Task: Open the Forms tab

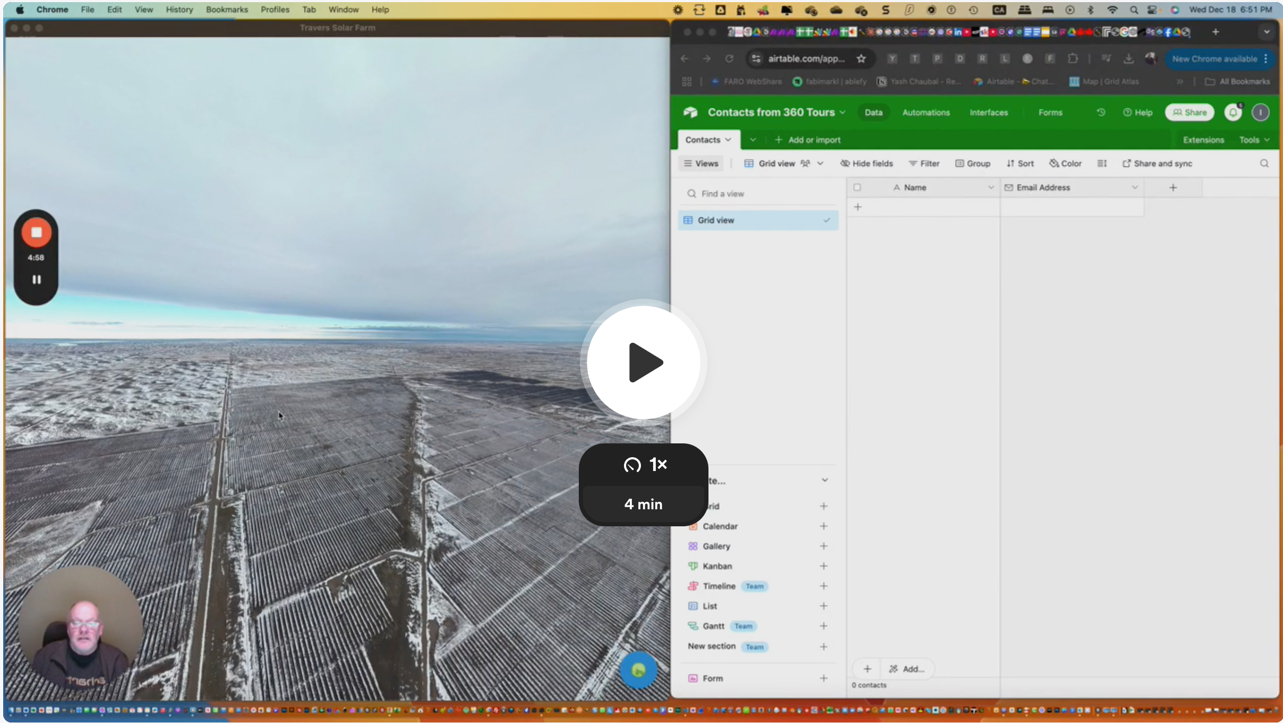Action: tap(1050, 112)
